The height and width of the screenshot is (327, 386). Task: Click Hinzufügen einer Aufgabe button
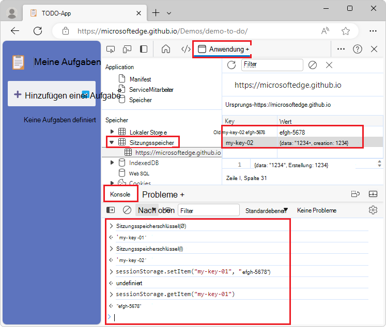pyautogui.click(x=52, y=94)
